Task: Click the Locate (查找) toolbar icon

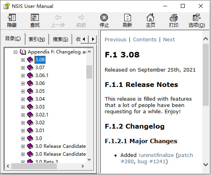Action: [35, 17]
